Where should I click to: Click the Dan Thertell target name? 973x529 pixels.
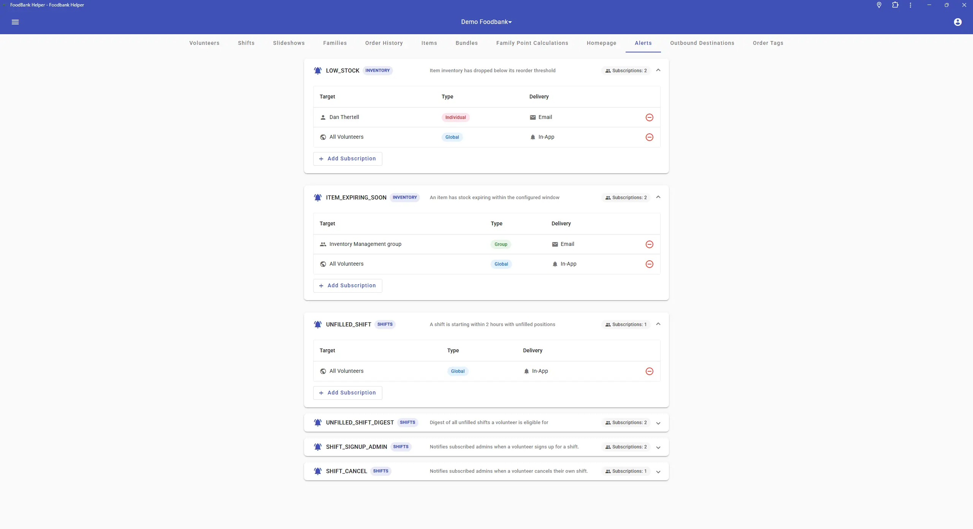(344, 117)
